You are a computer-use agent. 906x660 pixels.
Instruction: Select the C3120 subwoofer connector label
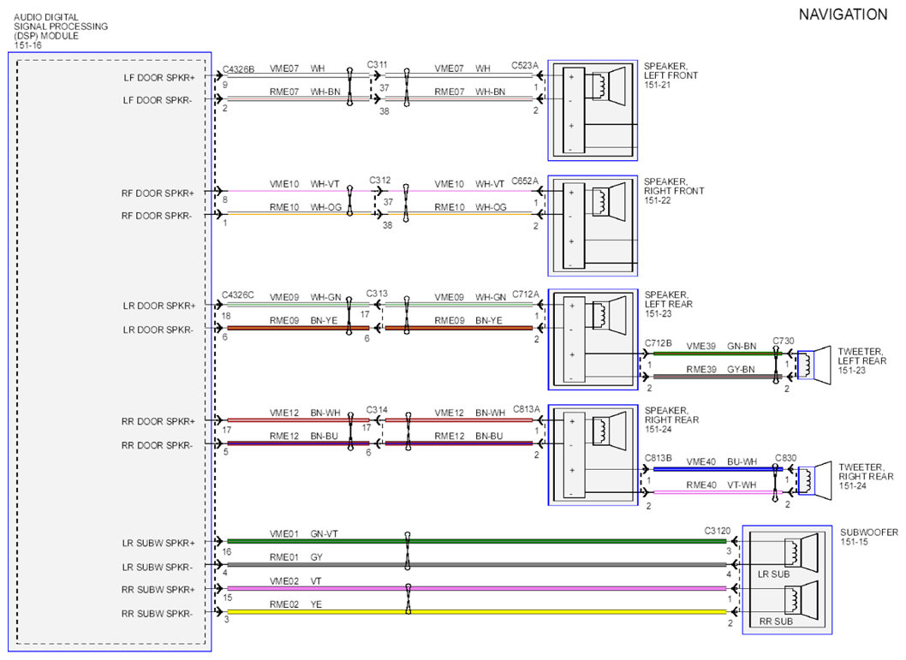pos(717,531)
